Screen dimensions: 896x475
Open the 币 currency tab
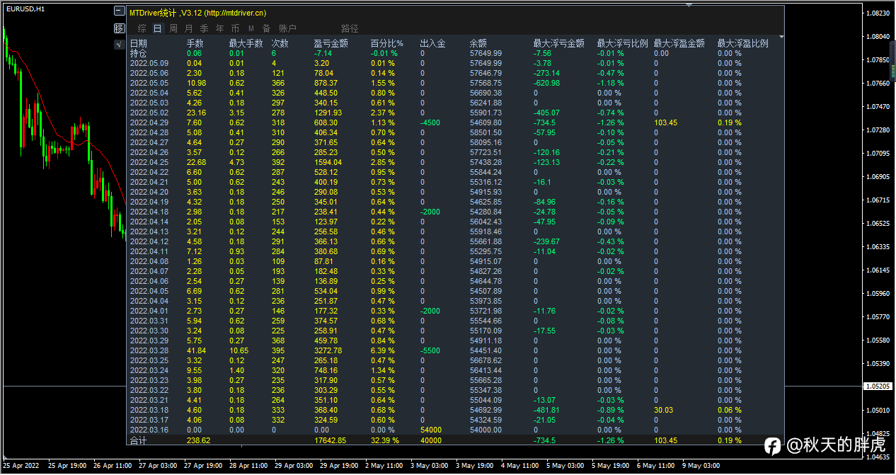click(x=235, y=29)
